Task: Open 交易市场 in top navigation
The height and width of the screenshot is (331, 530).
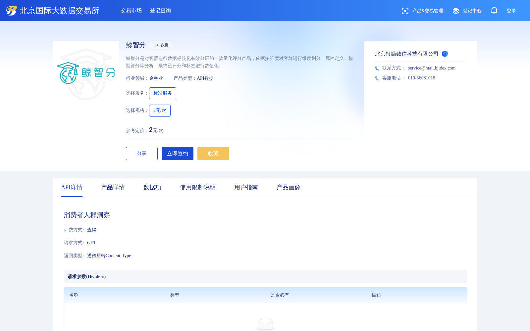Action: [x=131, y=11]
